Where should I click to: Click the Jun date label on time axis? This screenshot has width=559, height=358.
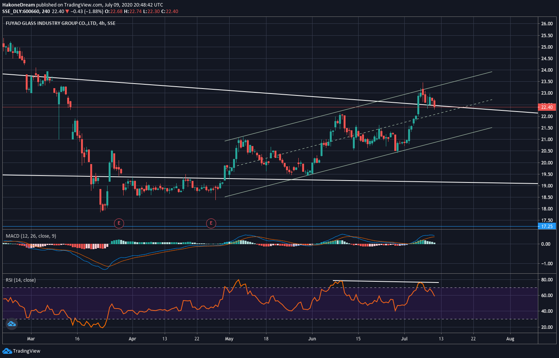pos(312,338)
